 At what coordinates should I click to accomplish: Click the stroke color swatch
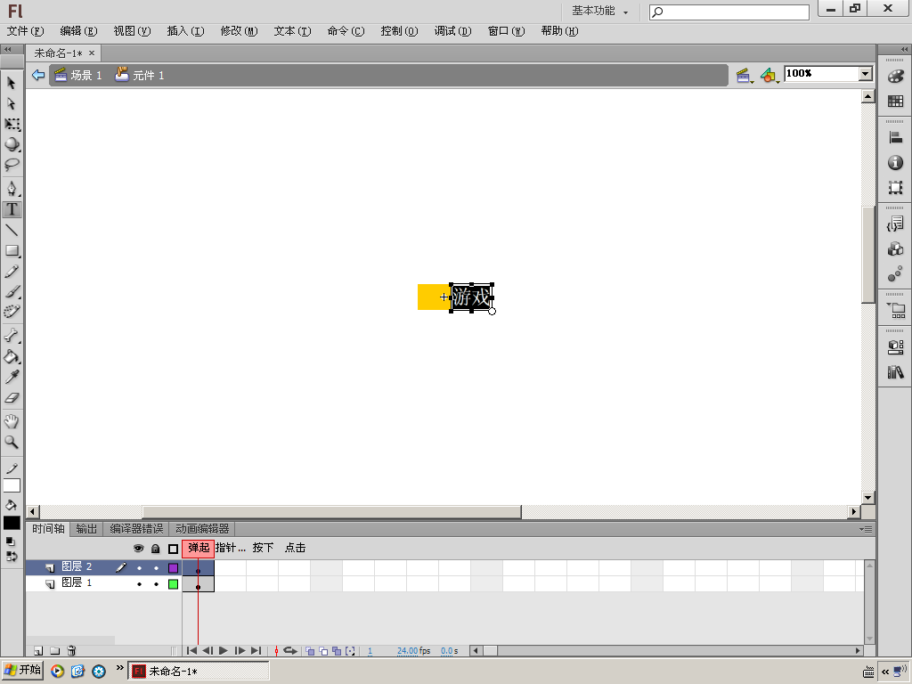(x=12, y=485)
